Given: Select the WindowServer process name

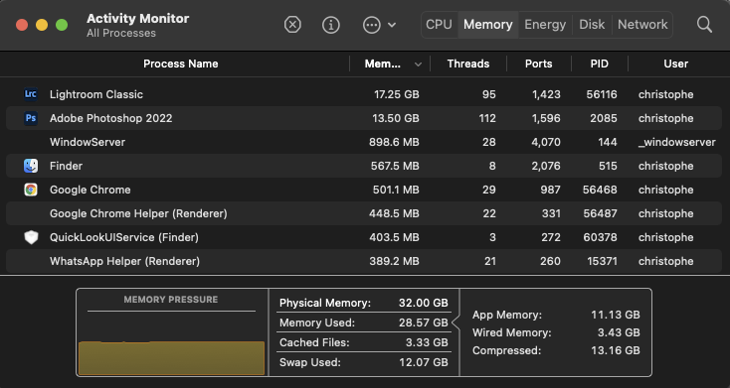Looking at the screenshot, I should click(88, 142).
